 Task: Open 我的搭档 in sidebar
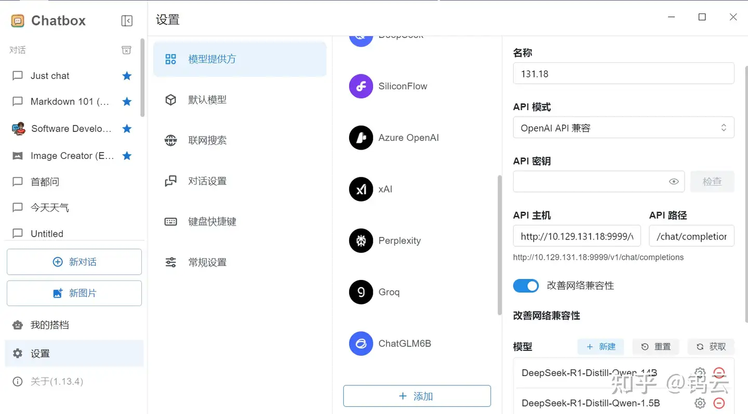74,325
